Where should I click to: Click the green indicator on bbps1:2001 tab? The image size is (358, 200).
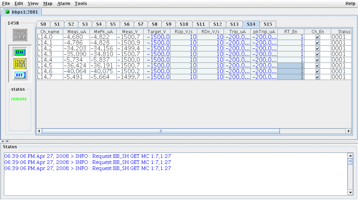click(8, 12)
